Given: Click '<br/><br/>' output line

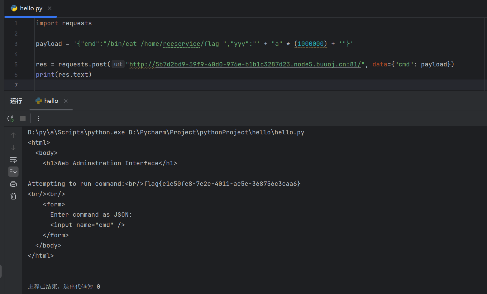Looking at the screenshot, I should tap(46, 194).
